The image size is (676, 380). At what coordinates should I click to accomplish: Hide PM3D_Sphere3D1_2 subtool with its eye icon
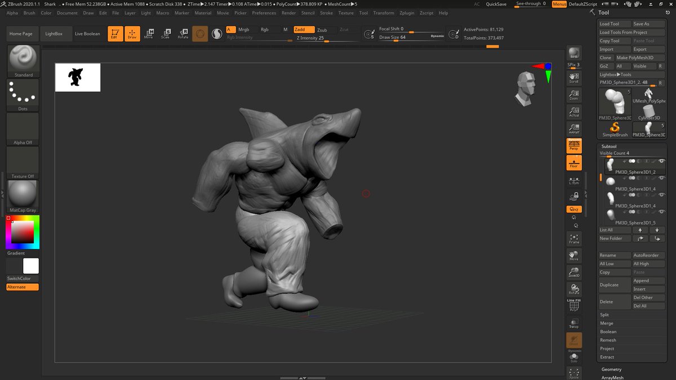pos(661,161)
